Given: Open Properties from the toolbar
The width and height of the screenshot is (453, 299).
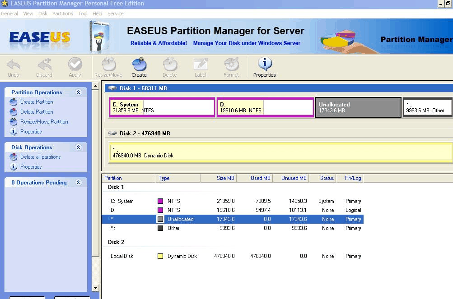Looking at the screenshot, I should point(265,64).
